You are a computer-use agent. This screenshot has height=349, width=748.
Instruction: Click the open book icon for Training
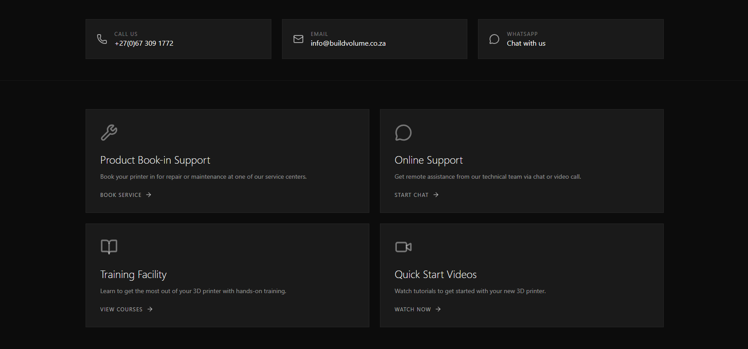(x=109, y=247)
